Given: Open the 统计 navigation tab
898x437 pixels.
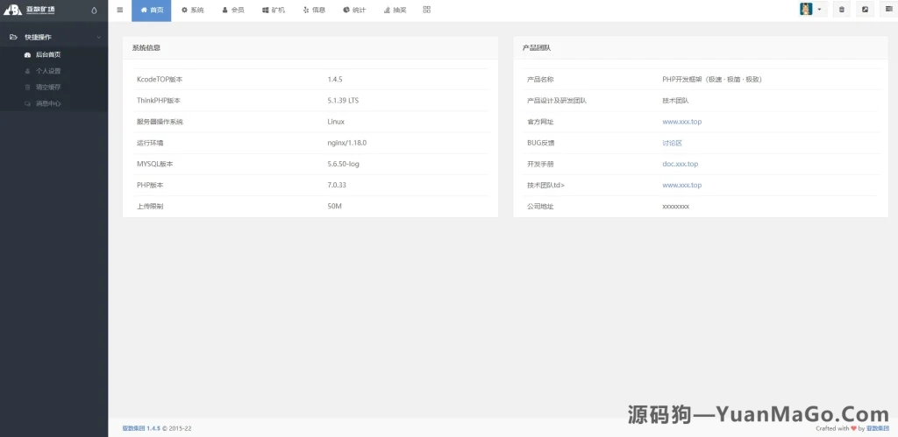Looking at the screenshot, I should pos(354,11).
